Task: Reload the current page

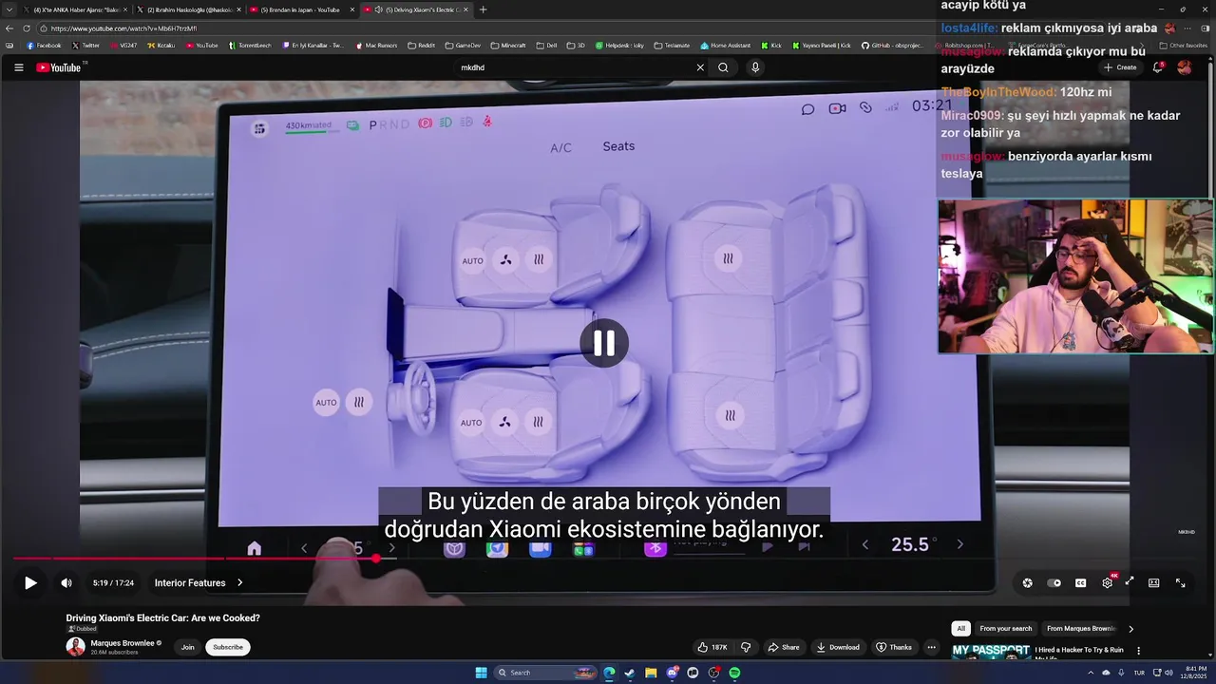Action: tap(27, 28)
